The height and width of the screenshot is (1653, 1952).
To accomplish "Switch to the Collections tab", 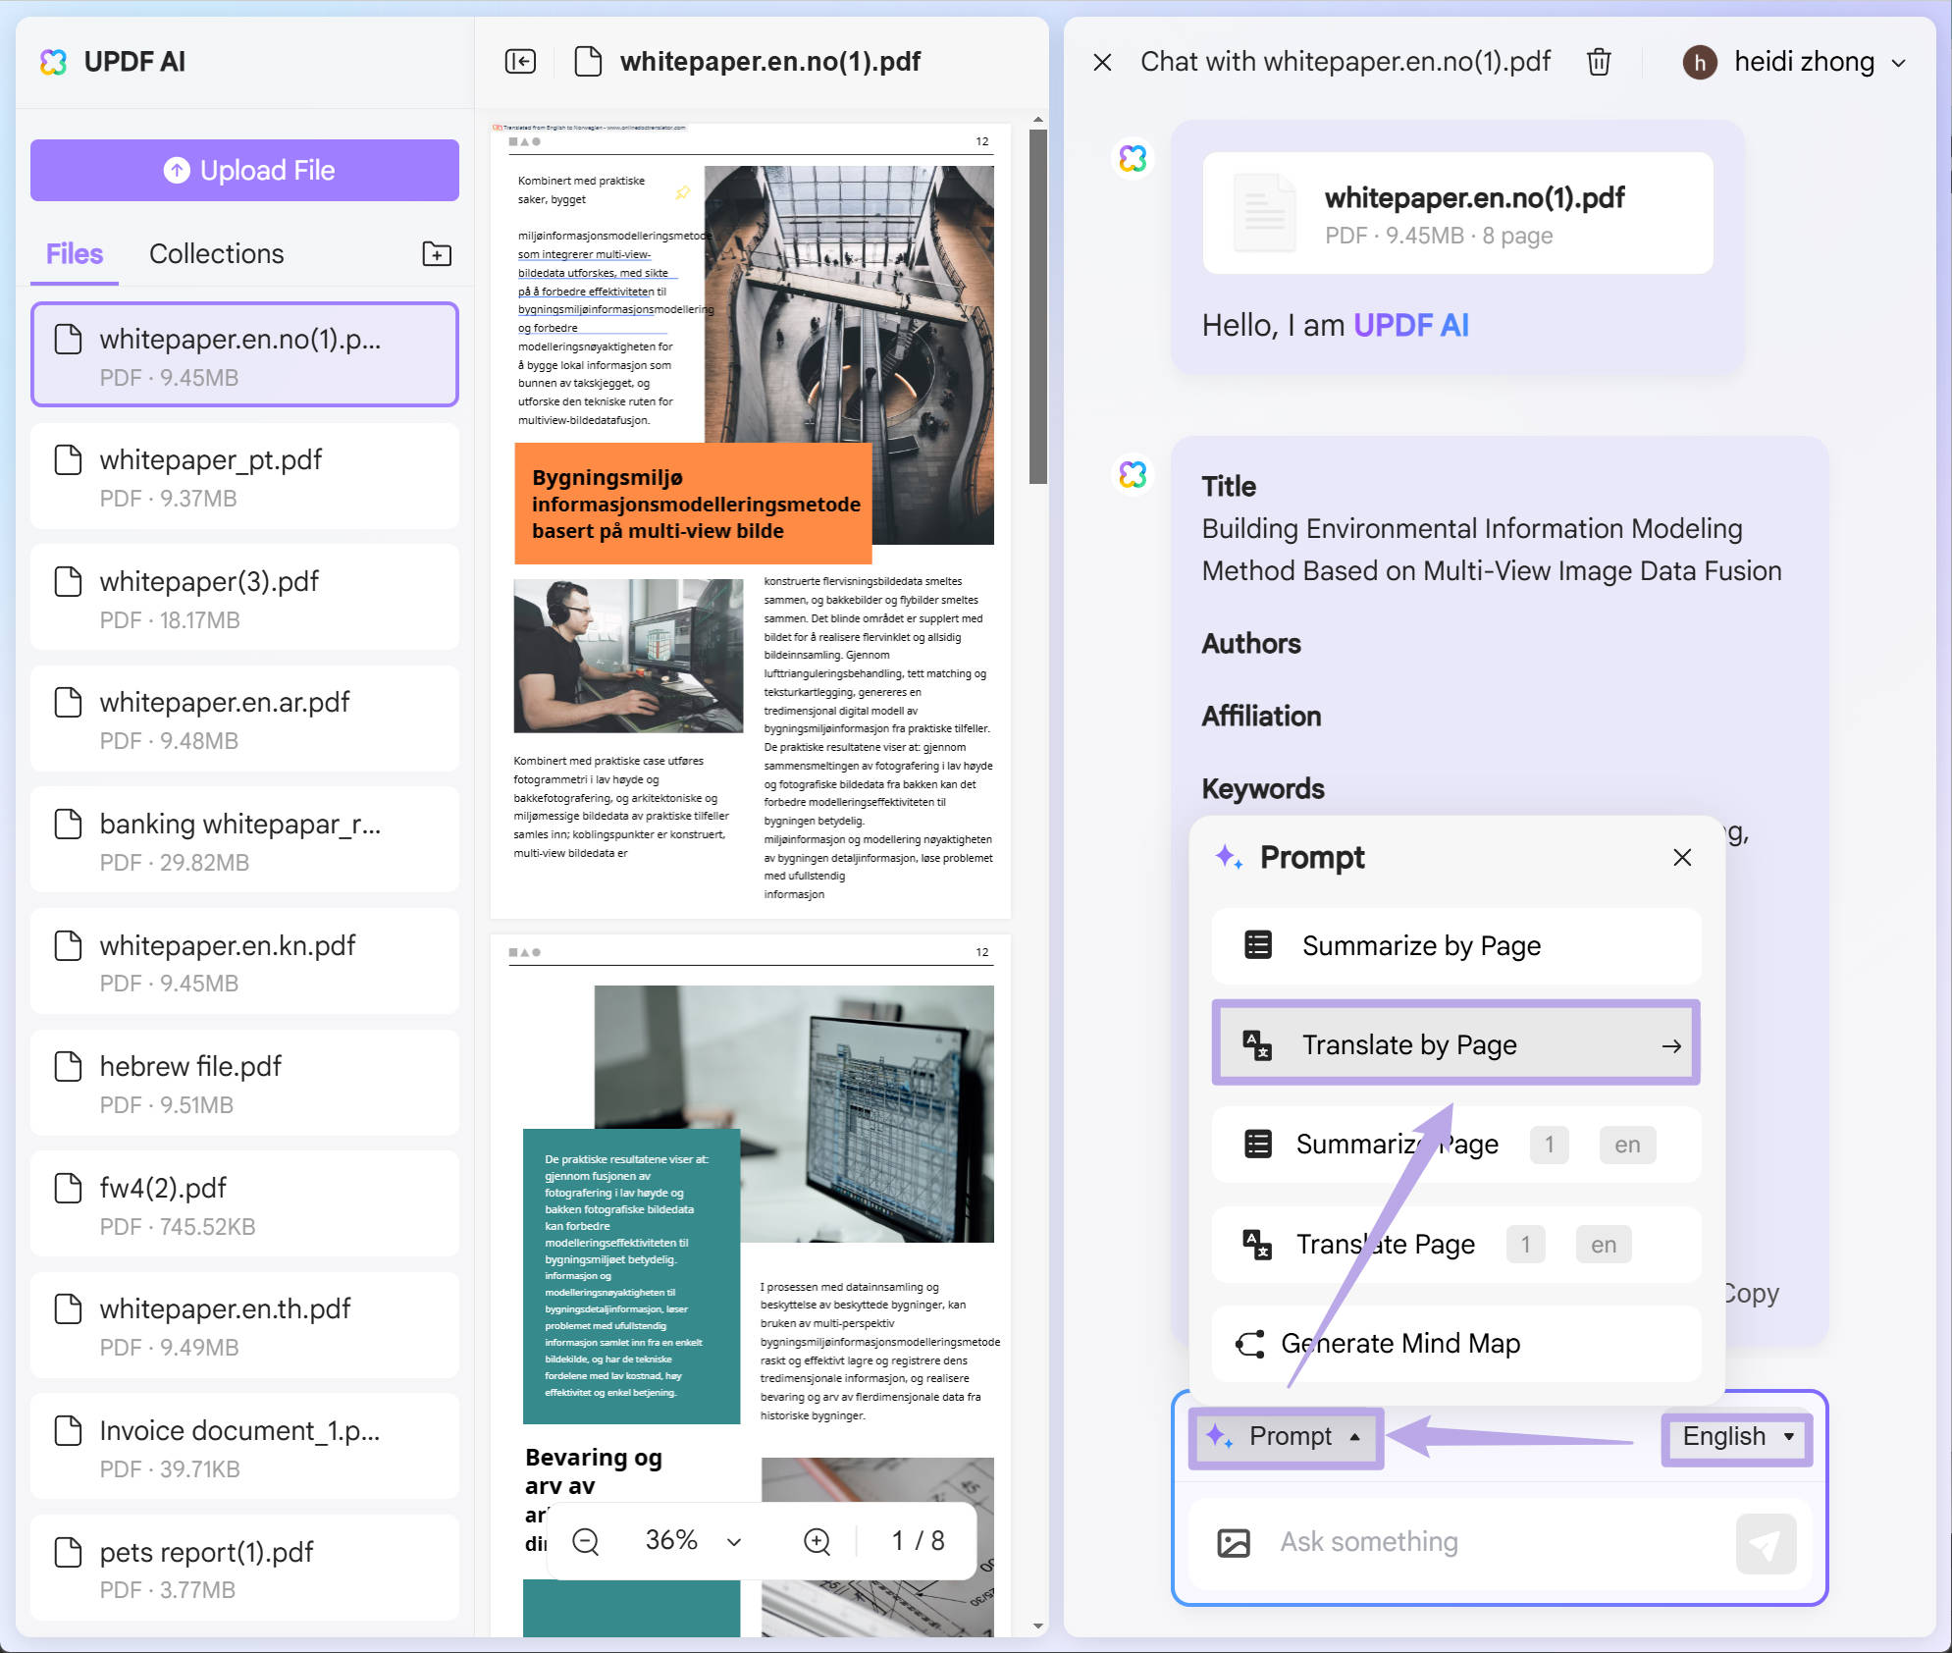I will 216,253.
